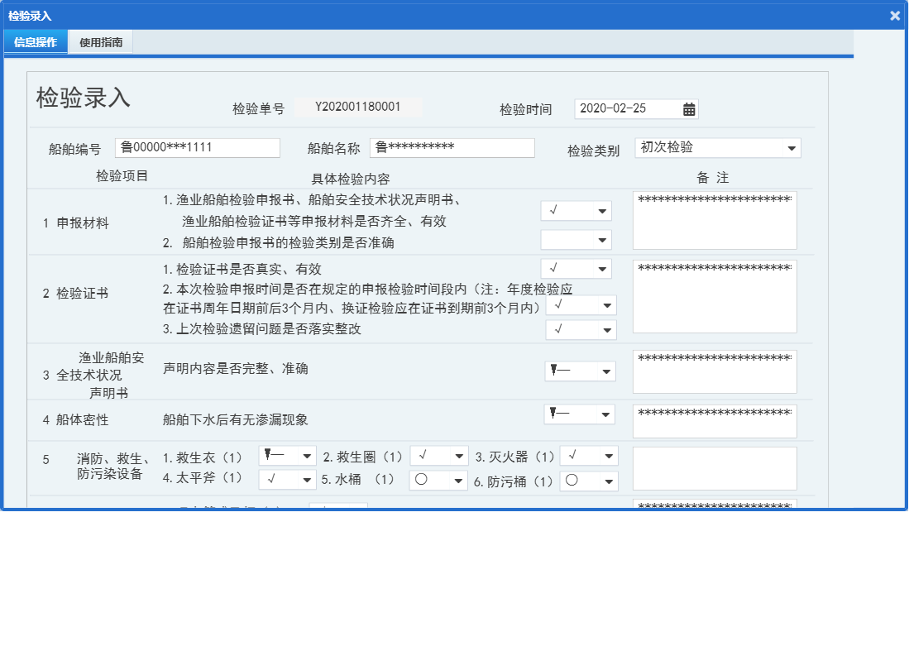Viewport: 909px width, 651px height.
Task: Open dropdown for 检验证书是否真实有效
Action: (x=601, y=268)
